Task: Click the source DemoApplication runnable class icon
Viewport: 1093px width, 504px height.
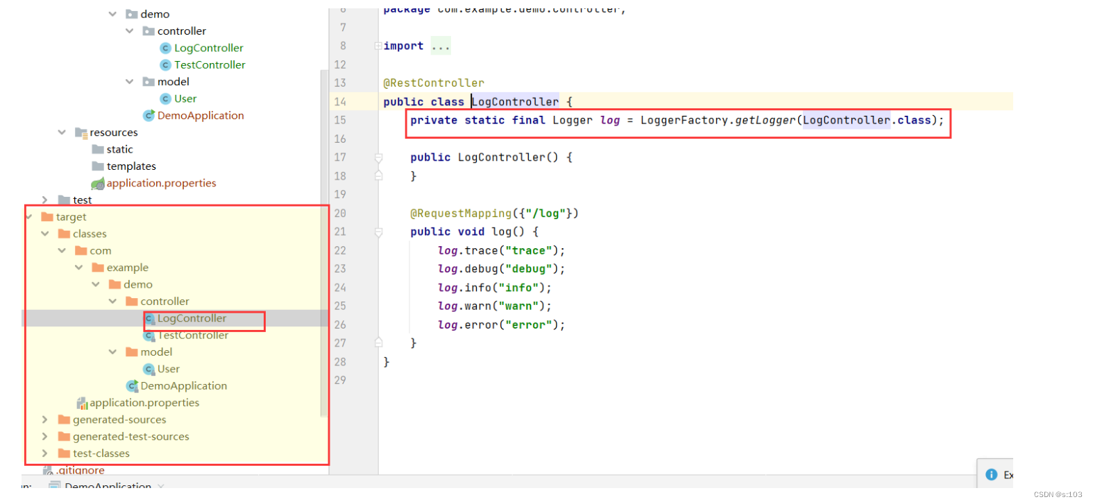Action: tap(149, 115)
